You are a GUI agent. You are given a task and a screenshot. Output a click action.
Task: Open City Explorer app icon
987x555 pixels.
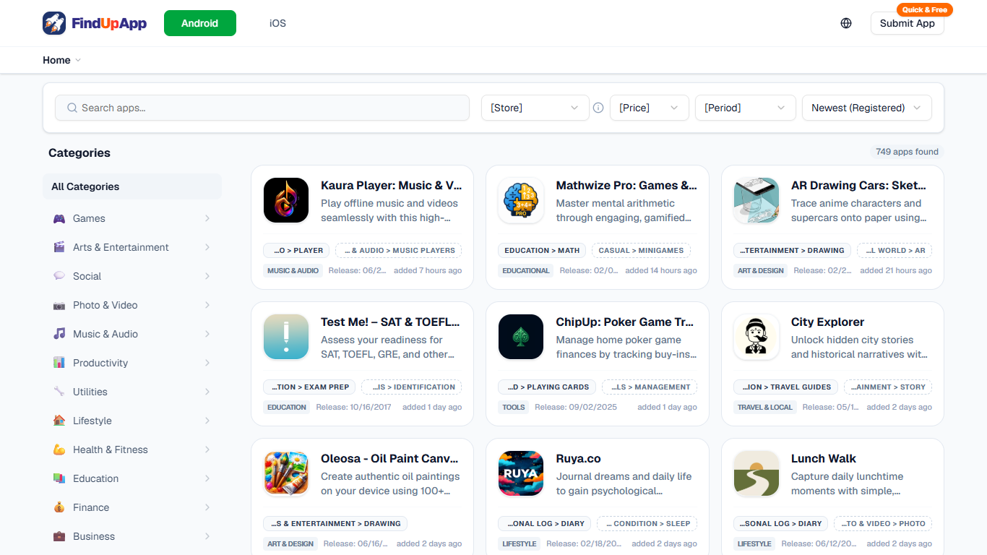click(757, 337)
